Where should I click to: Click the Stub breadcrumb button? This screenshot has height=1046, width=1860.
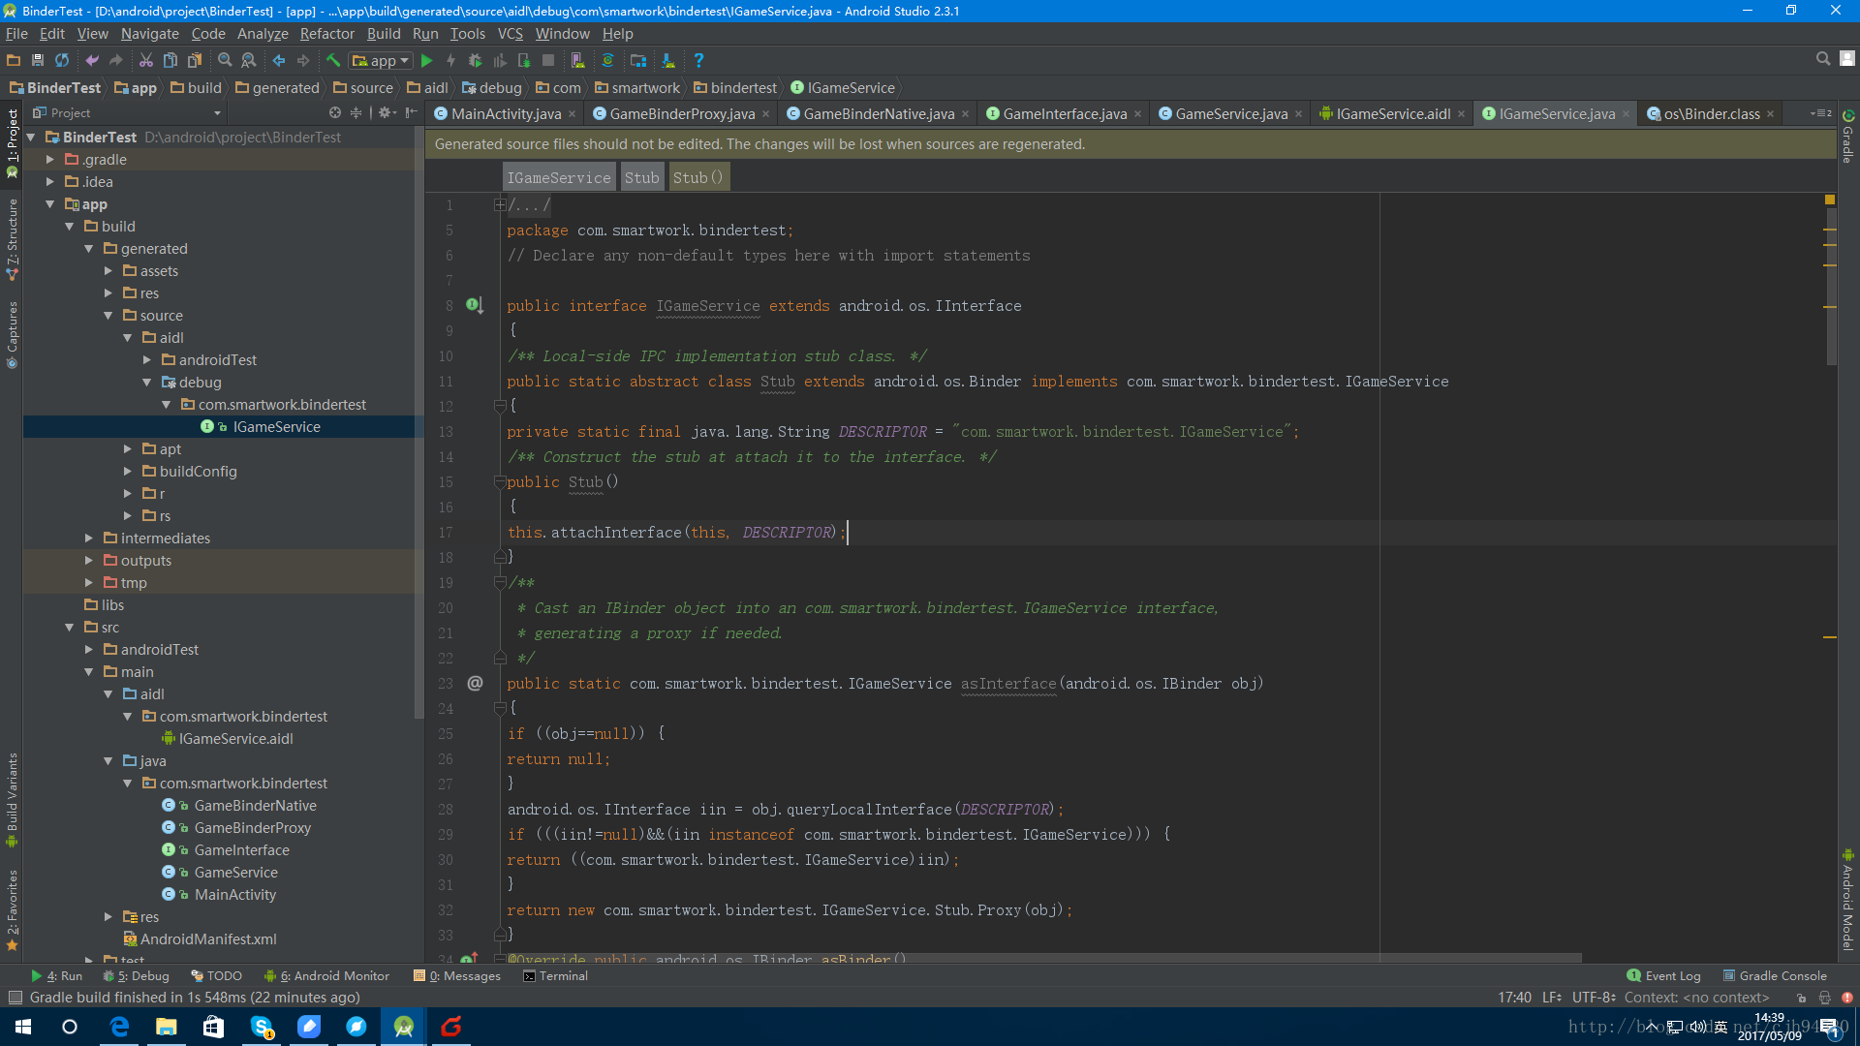click(641, 177)
